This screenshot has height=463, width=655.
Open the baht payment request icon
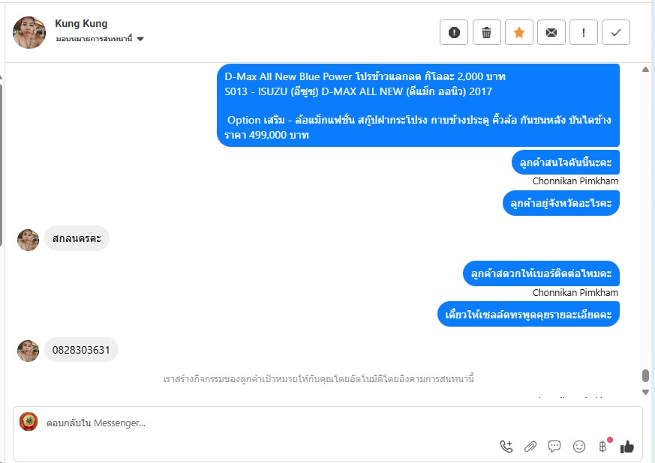602,447
